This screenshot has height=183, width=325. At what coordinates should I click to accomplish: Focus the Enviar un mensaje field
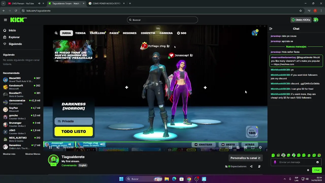click(x=296, y=162)
